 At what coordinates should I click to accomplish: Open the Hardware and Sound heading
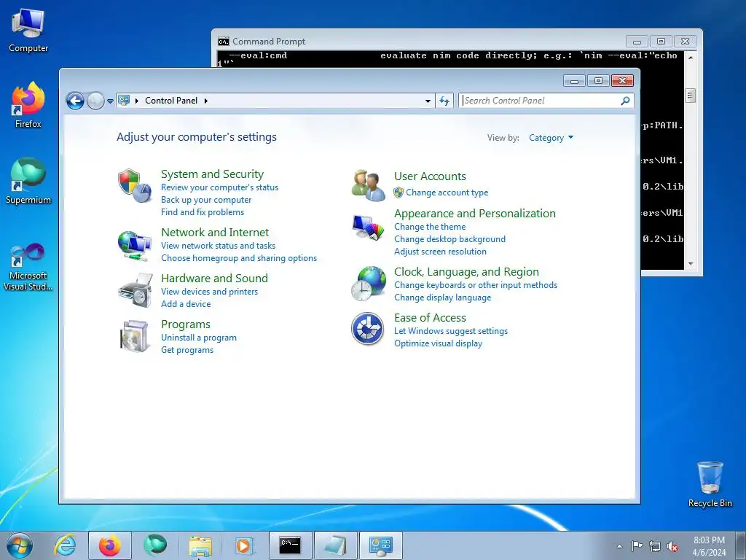pyautogui.click(x=215, y=278)
